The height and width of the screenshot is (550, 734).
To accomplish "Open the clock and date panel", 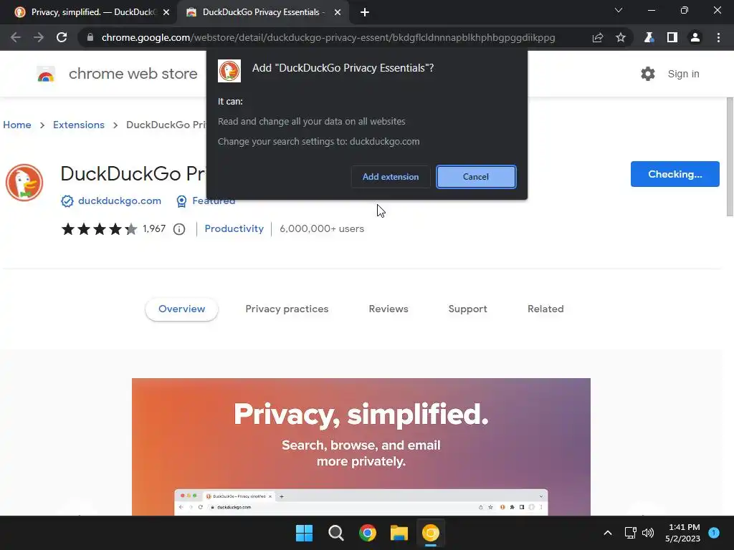I will coord(683,533).
